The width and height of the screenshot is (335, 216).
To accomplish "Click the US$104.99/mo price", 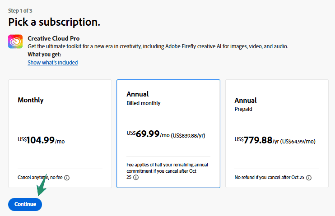I will coord(41,141).
